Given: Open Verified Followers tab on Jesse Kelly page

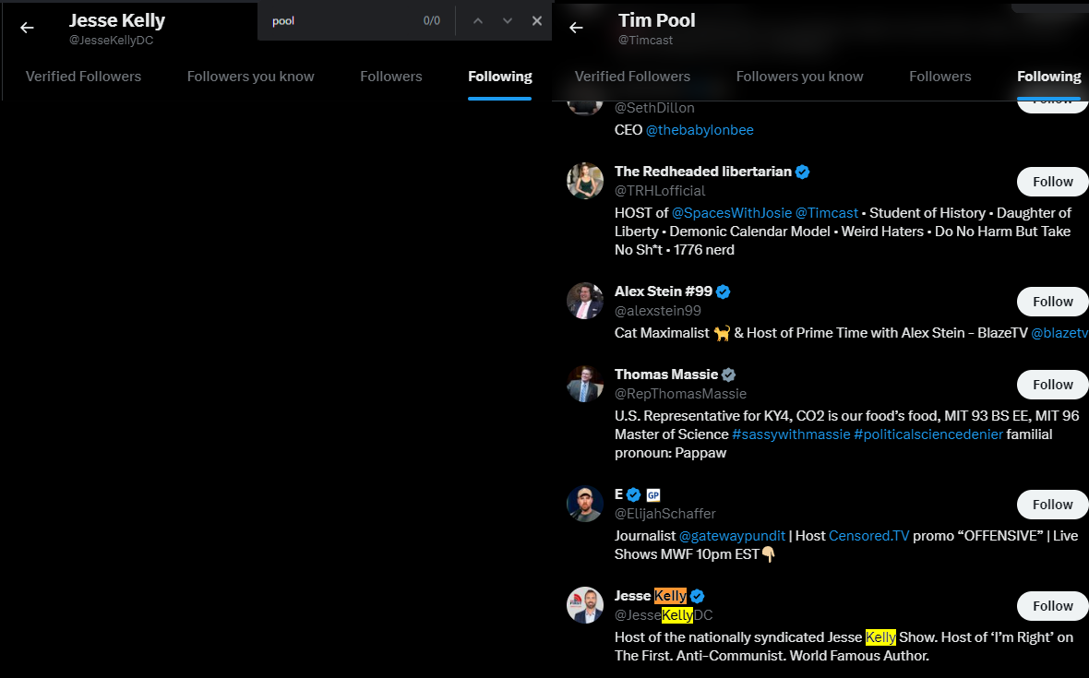Looking at the screenshot, I should pos(83,77).
